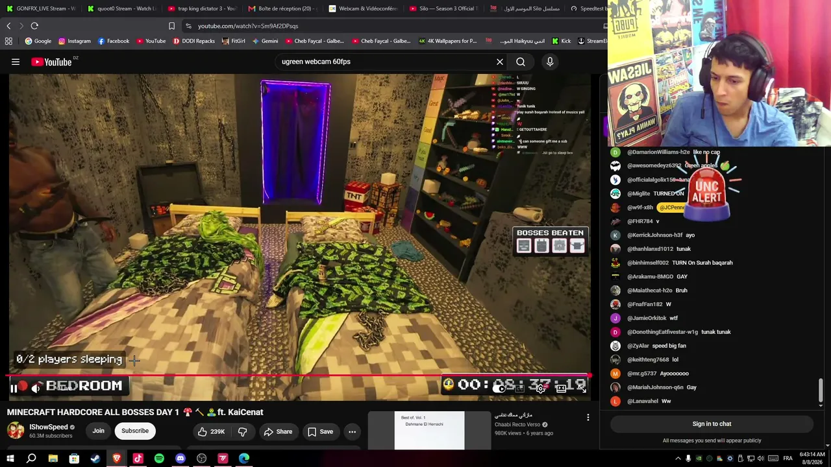The image size is (831, 467).
Task: Open the video player settings gear
Action: point(540,389)
